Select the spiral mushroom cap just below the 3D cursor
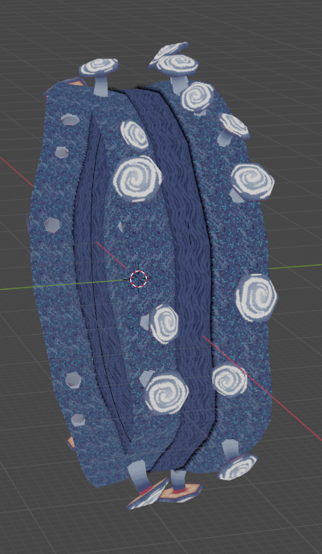The height and width of the screenshot is (554, 322). tap(164, 324)
